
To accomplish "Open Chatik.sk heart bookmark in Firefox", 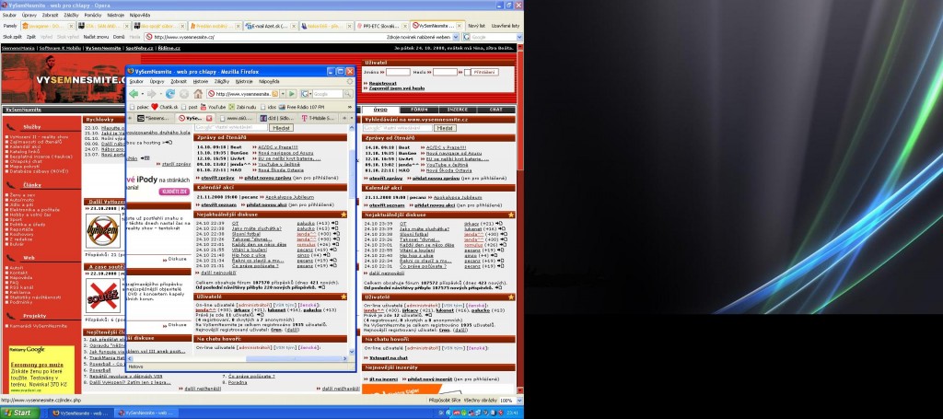I will (164, 107).
